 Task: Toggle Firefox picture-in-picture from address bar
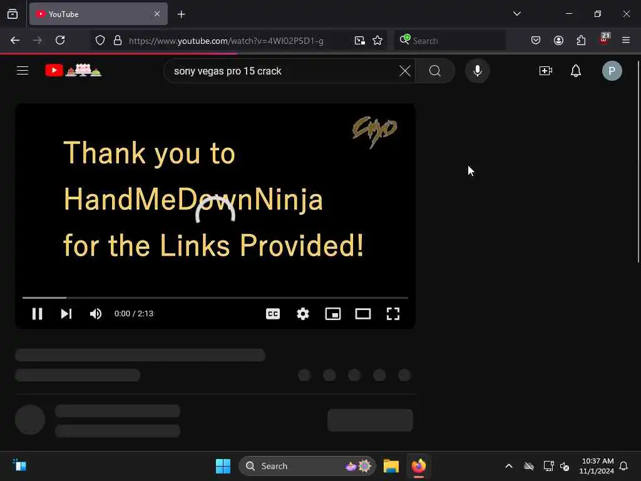(x=360, y=41)
